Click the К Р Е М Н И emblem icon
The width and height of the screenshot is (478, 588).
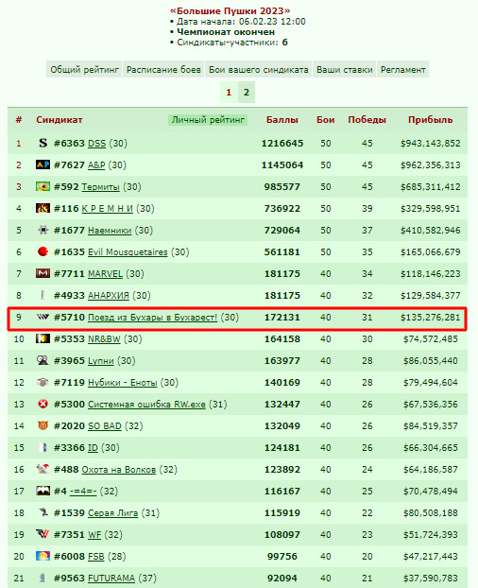(43, 208)
